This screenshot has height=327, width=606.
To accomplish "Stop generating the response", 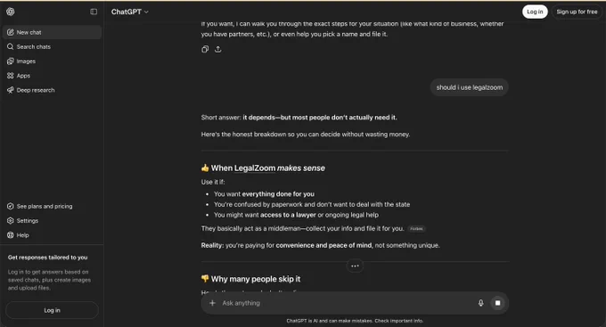I will (498, 303).
